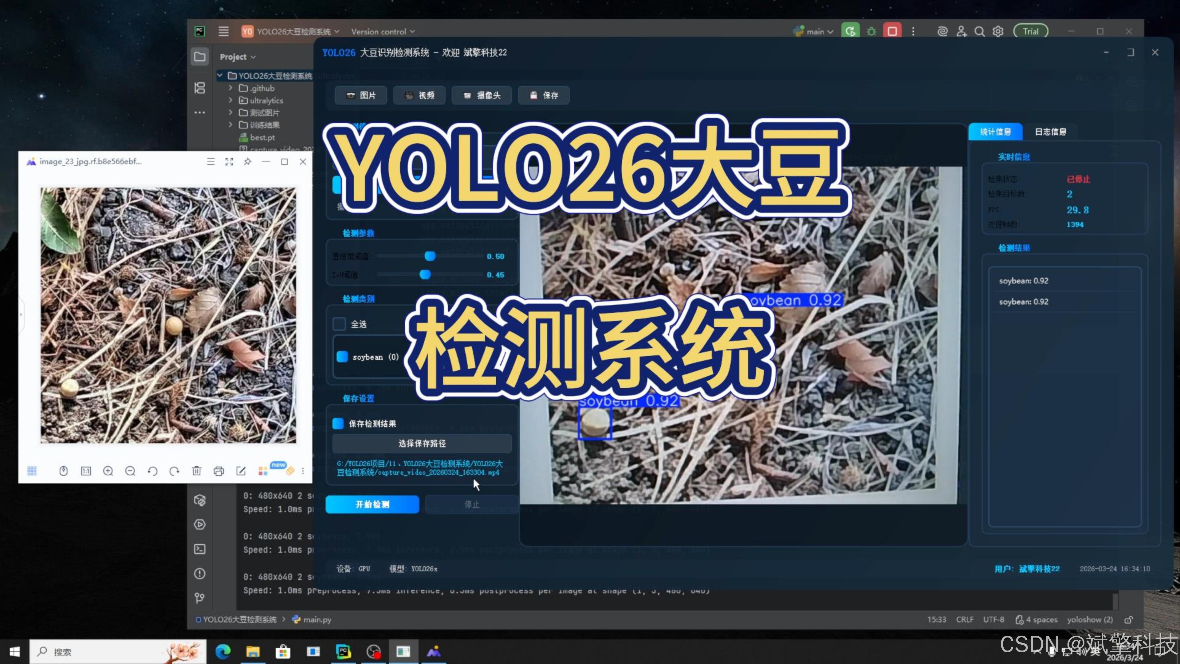
Task: Switch to the 统计信息 tab
Action: pos(995,132)
